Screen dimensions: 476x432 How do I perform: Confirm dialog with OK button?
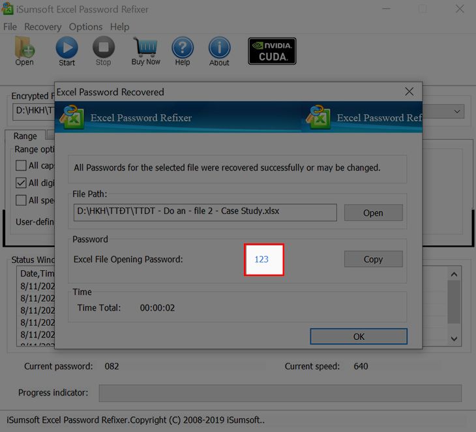[x=359, y=337]
